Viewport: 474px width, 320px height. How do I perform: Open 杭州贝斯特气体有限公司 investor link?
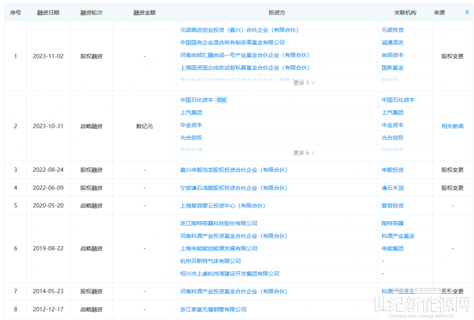click(x=210, y=261)
